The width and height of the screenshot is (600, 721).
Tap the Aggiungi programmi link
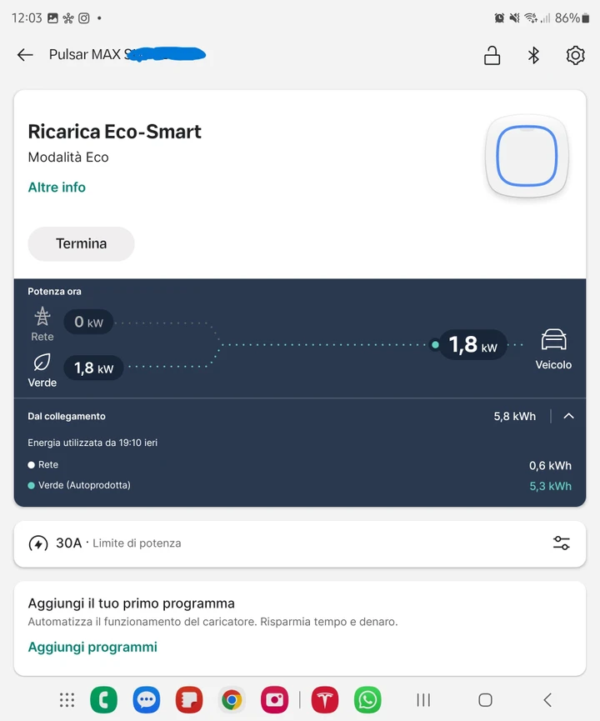[x=92, y=647]
